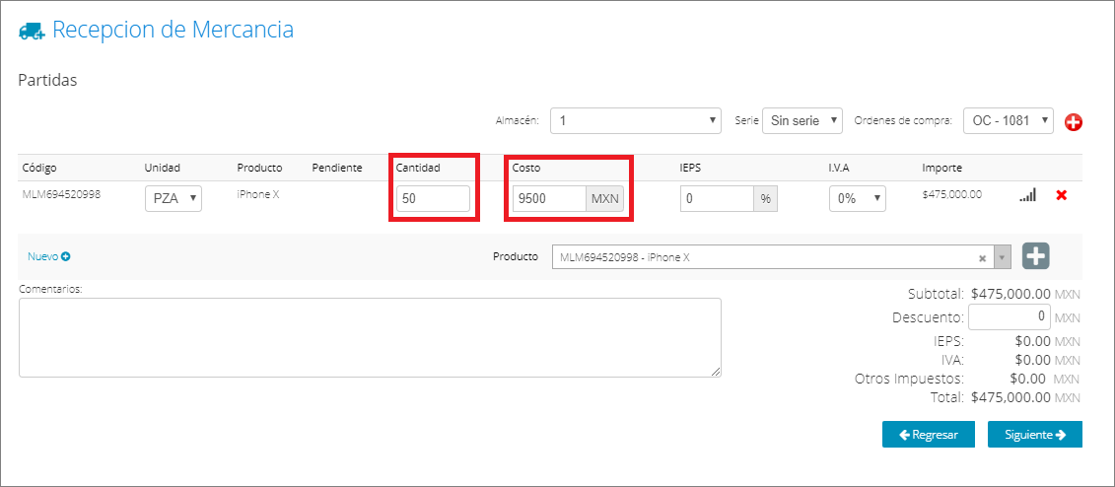Click the IEPS percentage input field
The height and width of the screenshot is (487, 1115).
point(717,199)
